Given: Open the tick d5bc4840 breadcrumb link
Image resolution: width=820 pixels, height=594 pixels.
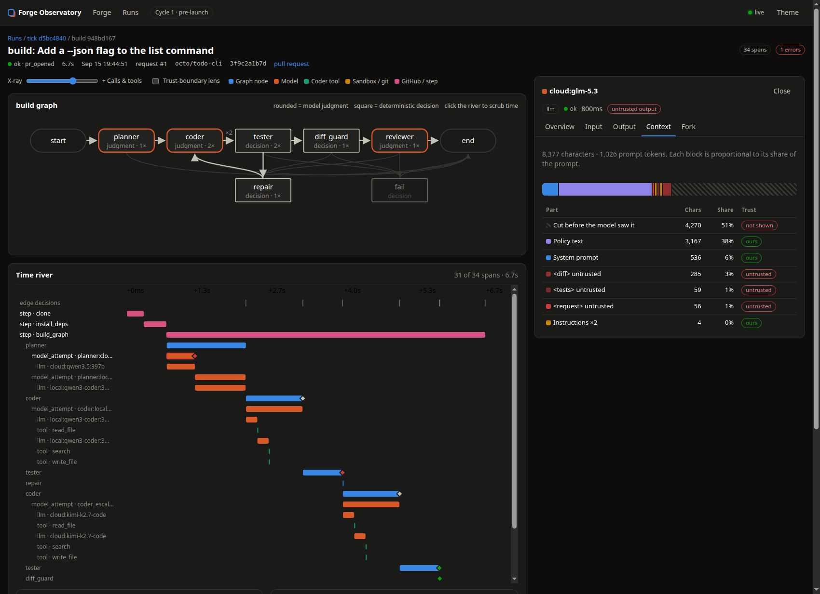Looking at the screenshot, I should 46,39.
